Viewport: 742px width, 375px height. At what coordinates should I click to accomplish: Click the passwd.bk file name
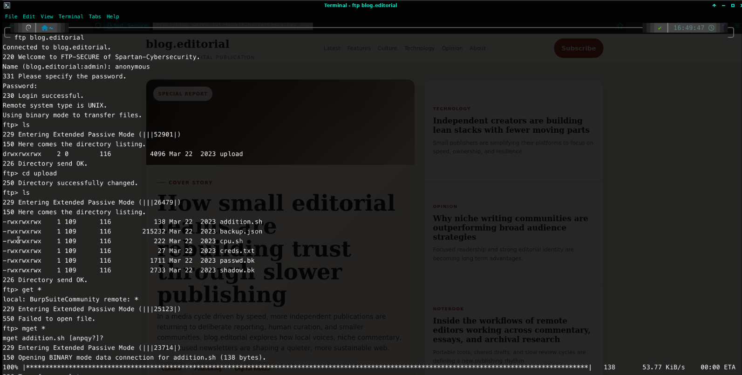[x=238, y=260]
